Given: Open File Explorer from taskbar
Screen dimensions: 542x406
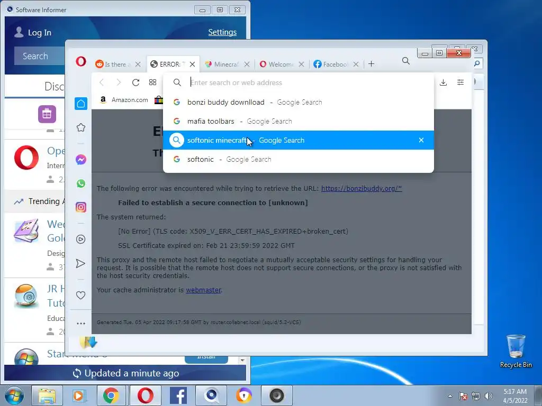Looking at the screenshot, I should [x=47, y=395].
